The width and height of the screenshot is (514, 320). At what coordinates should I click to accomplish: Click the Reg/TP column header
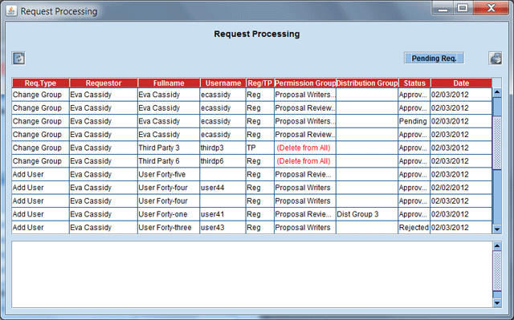coord(260,83)
